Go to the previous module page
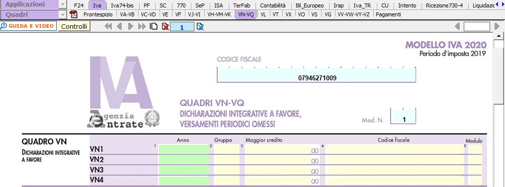This screenshot has width=505, height=187. click(x=119, y=27)
